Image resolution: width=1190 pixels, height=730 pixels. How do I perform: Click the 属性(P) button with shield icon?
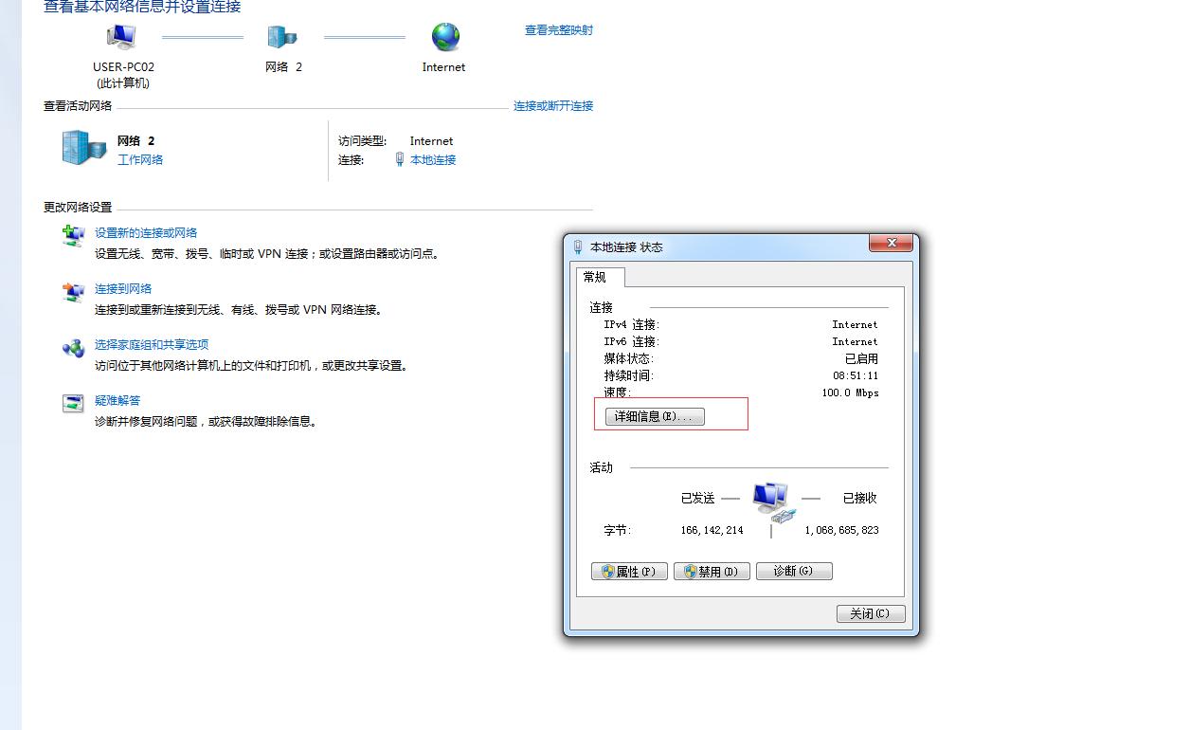tap(628, 571)
